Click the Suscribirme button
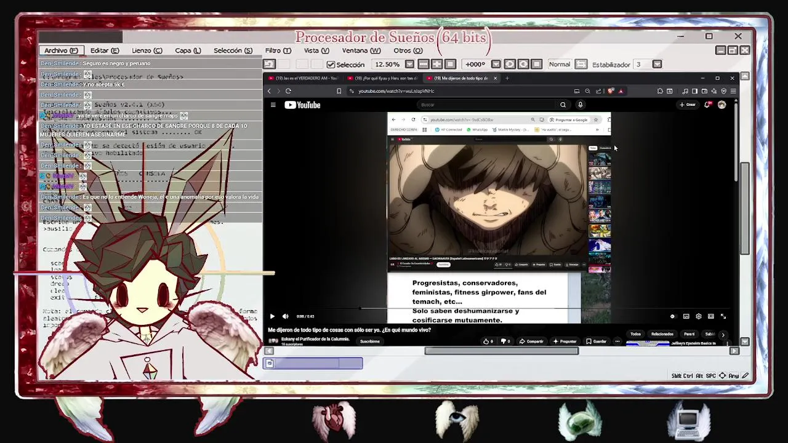788x443 pixels. coord(370,341)
